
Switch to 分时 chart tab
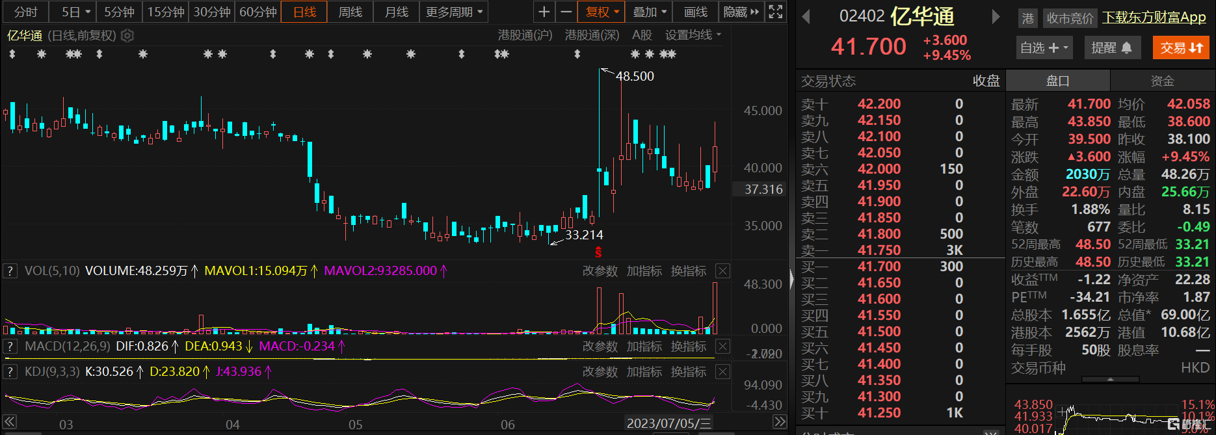click(25, 12)
